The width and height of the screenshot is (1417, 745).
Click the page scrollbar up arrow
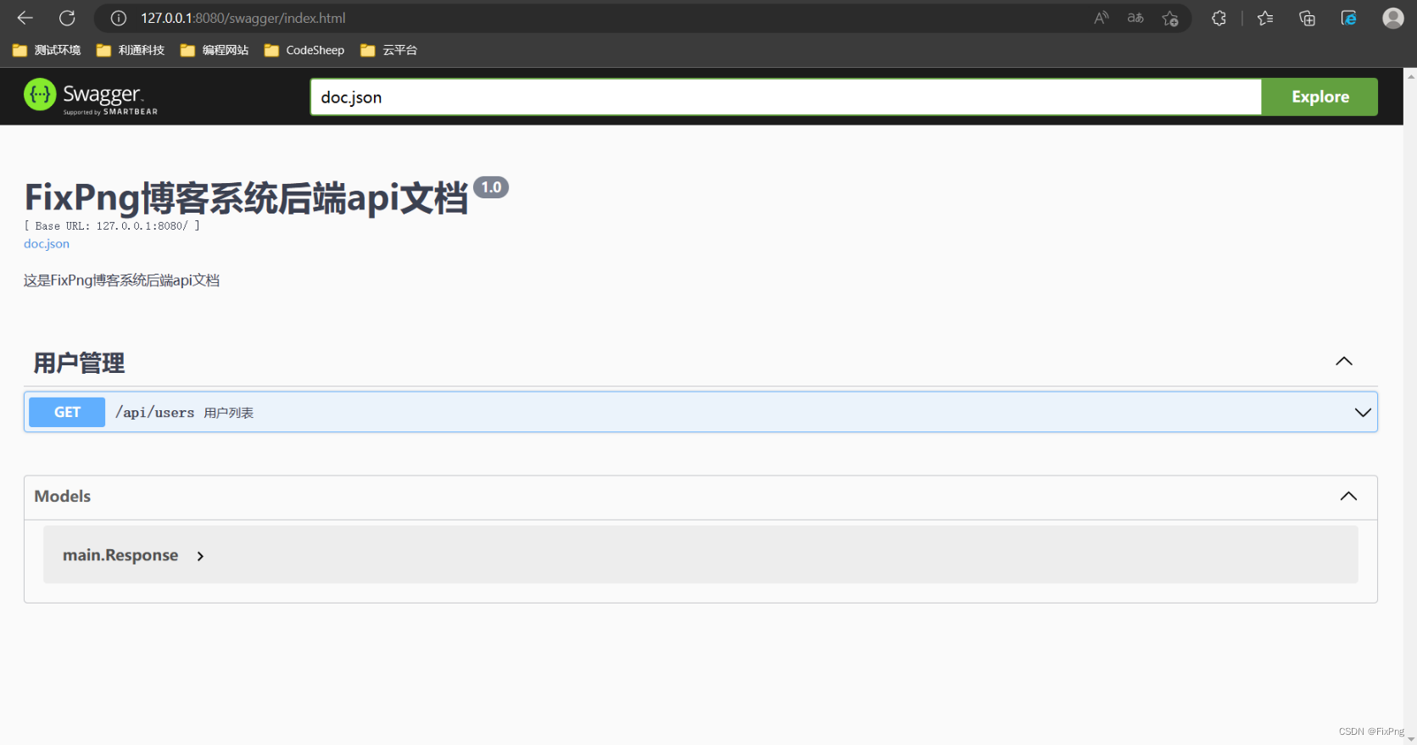click(x=1410, y=76)
